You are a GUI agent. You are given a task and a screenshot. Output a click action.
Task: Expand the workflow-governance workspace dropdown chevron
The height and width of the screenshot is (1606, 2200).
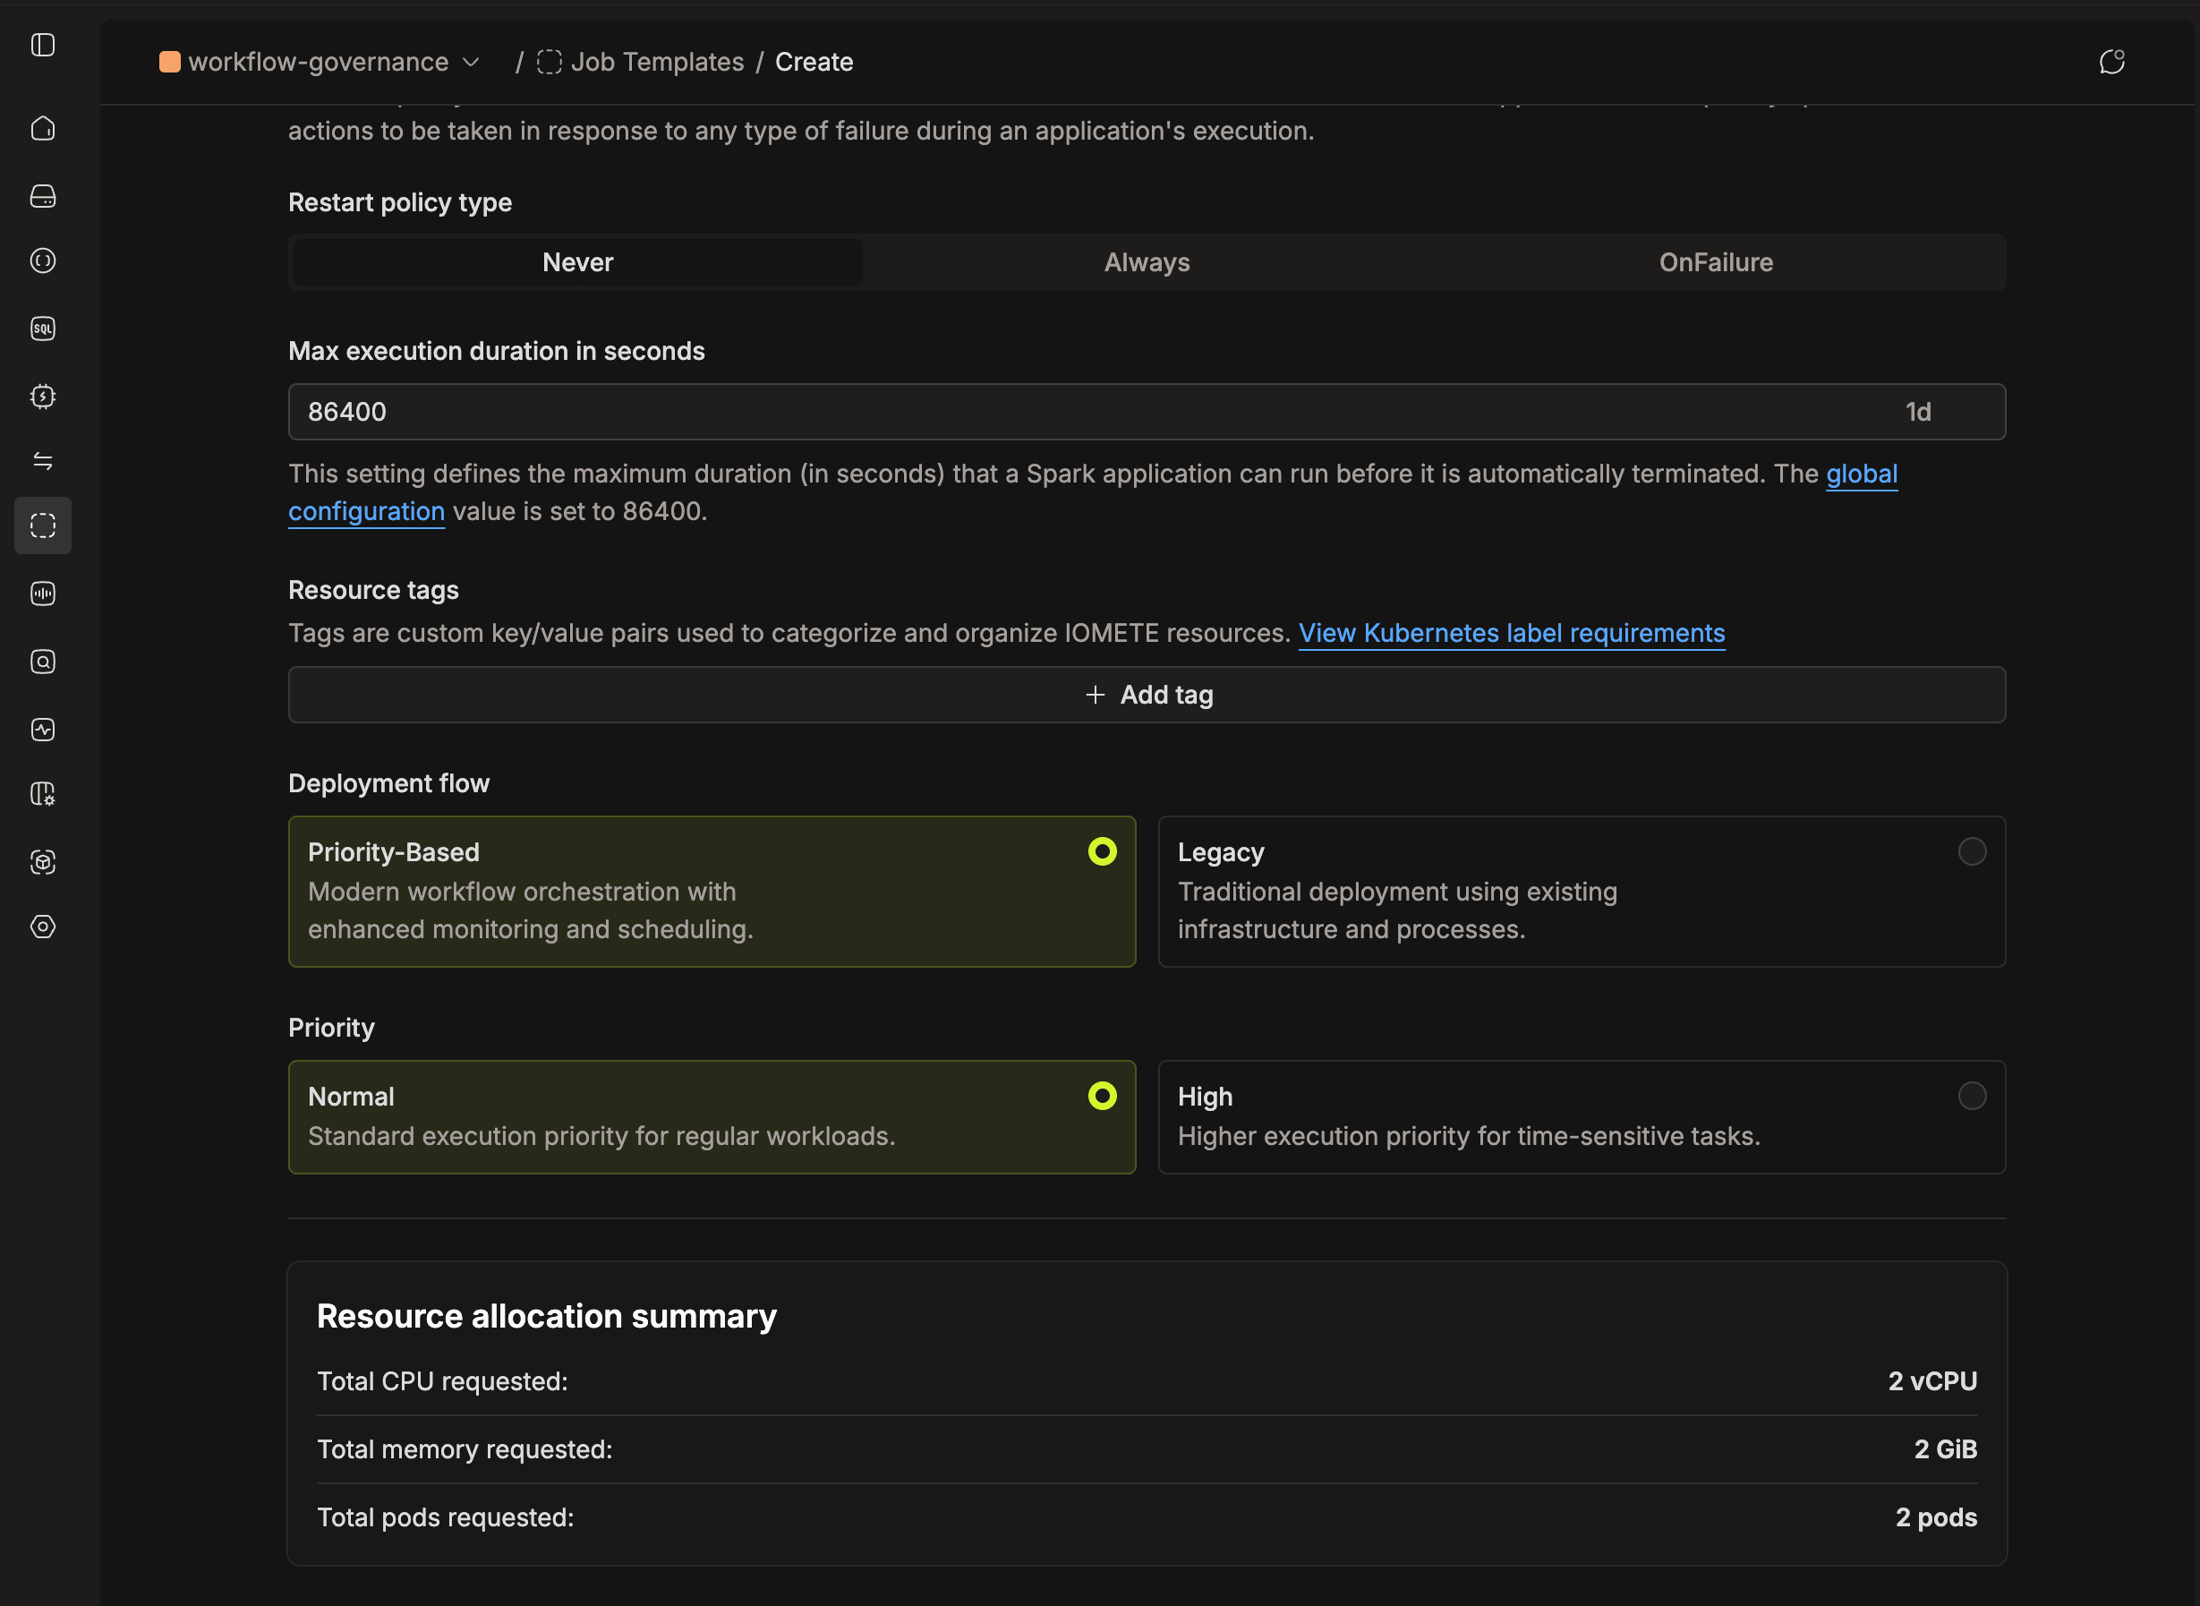coord(472,63)
